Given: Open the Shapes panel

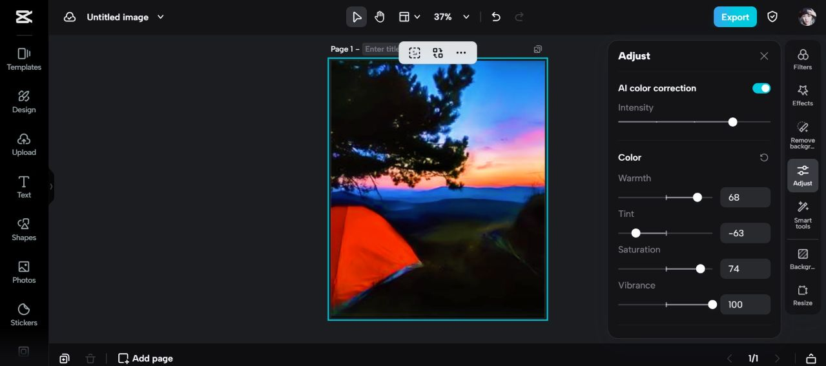Looking at the screenshot, I should pyautogui.click(x=24, y=230).
